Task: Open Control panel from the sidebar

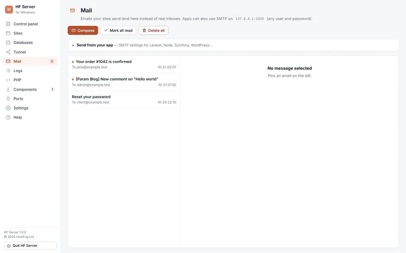Action: click(30, 24)
